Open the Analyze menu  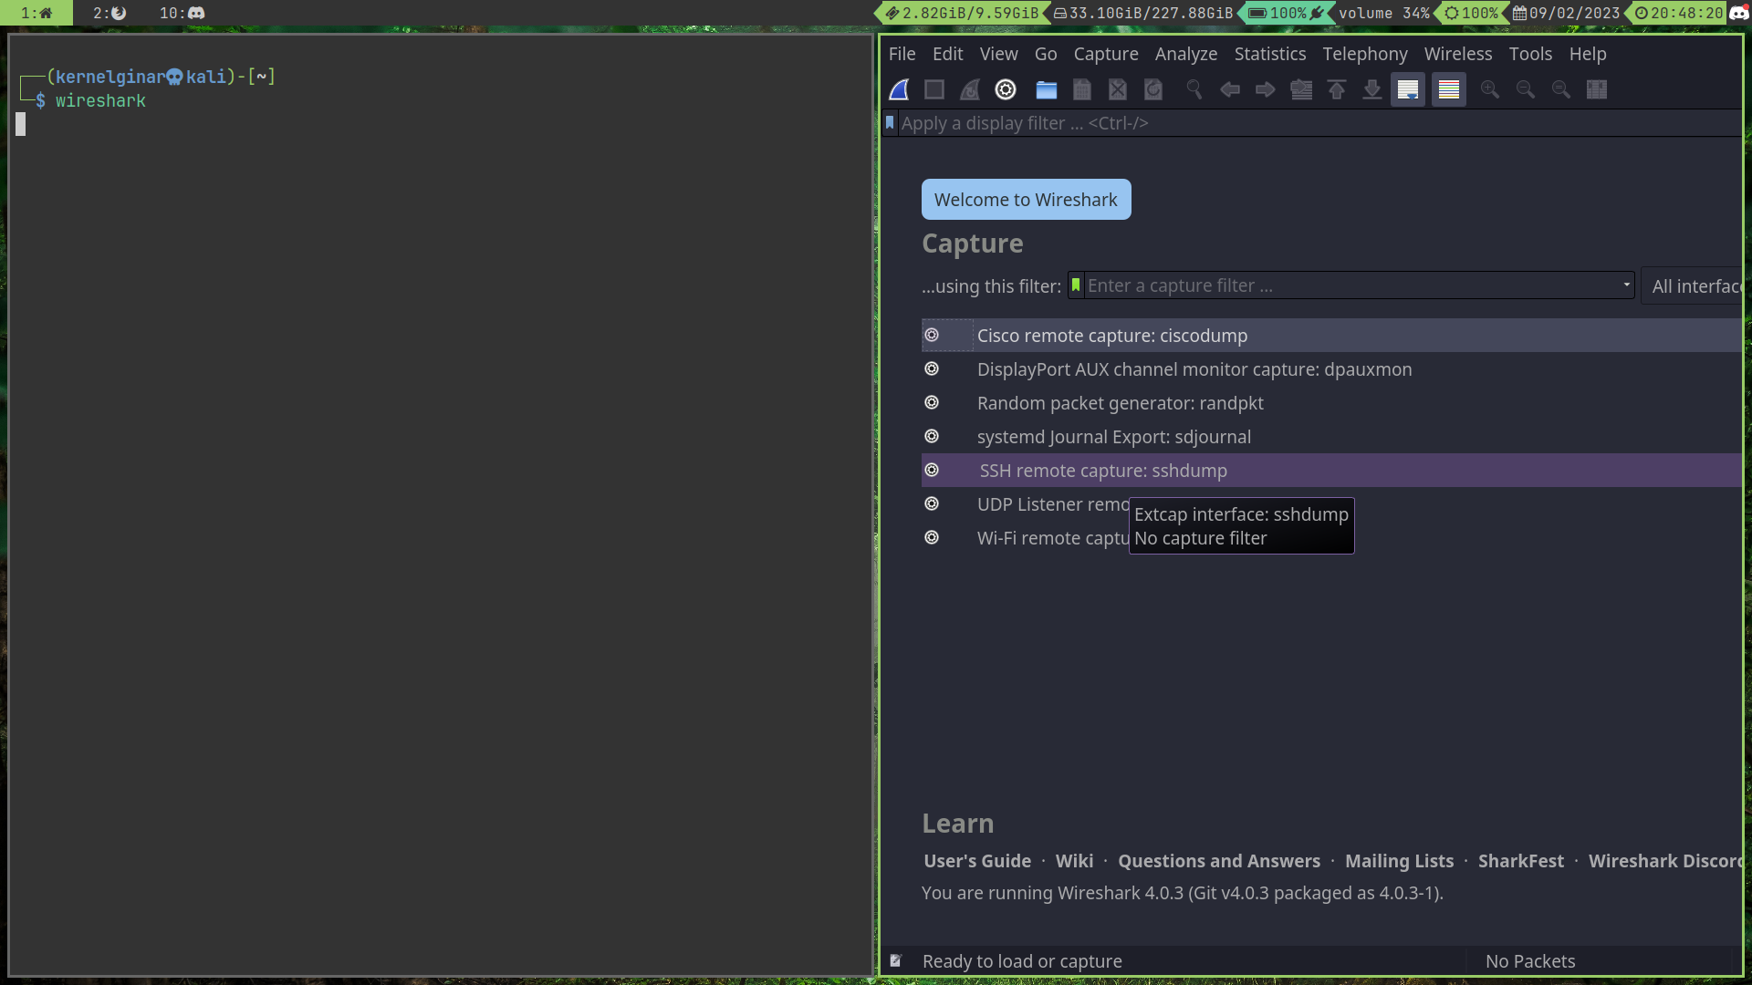[x=1185, y=54]
